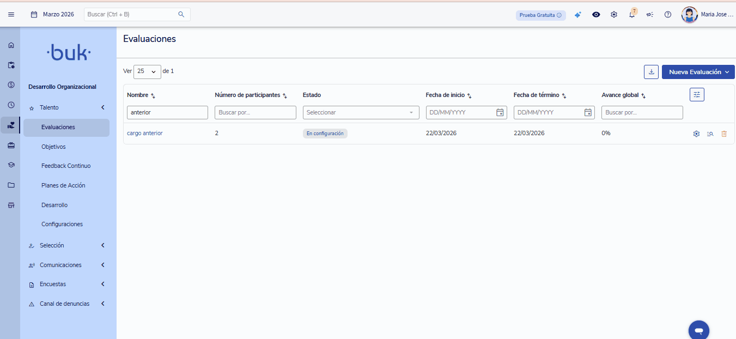Open the cargo anterior evaluation link
Image resolution: width=736 pixels, height=339 pixels.
145,133
